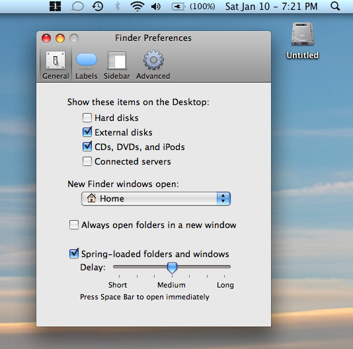The width and height of the screenshot is (353, 349).
Task: Click 'Show these items on the Desktop' heading
Action: (138, 102)
